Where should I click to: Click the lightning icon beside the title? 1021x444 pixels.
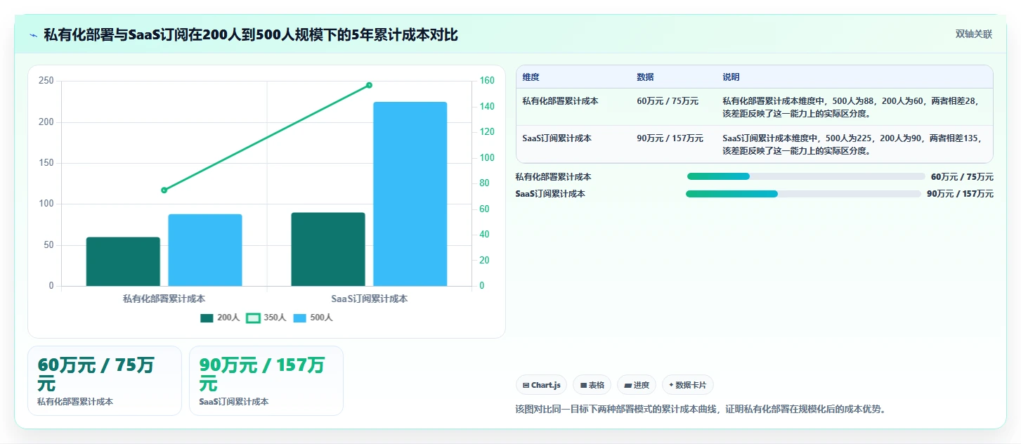pyautogui.click(x=33, y=35)
